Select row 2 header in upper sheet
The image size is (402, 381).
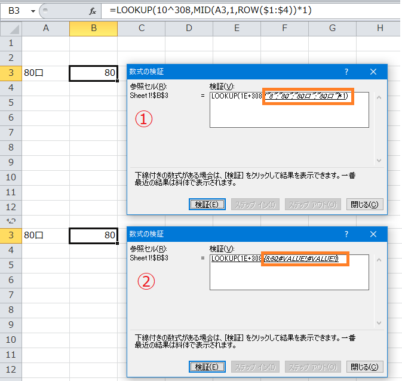(x=11, y=58)
